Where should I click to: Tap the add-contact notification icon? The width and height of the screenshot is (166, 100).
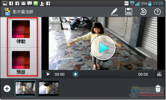(x=42, y=4)
